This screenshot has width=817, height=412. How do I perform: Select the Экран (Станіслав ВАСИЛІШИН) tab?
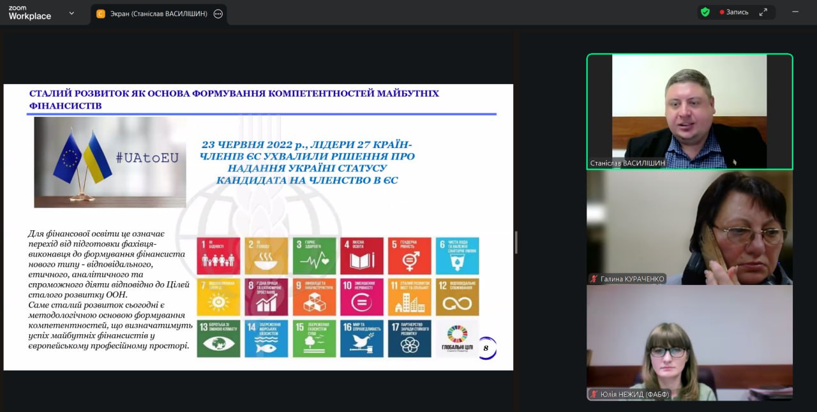pos(158,13)
